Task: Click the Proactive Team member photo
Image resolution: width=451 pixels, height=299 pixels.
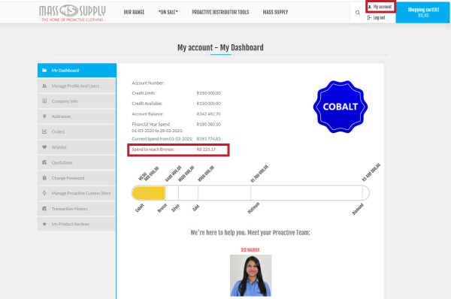Action: pos(250,276)
